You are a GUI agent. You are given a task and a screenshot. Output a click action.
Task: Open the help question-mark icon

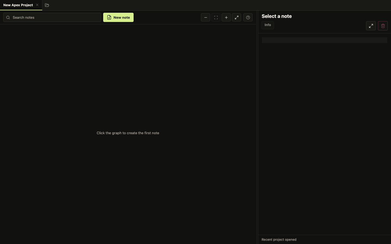point(248,17)
